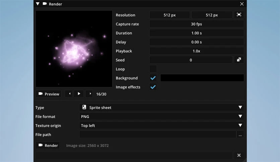
Task: Click the Playback 1.0x field
Action: tap(196, 51)
